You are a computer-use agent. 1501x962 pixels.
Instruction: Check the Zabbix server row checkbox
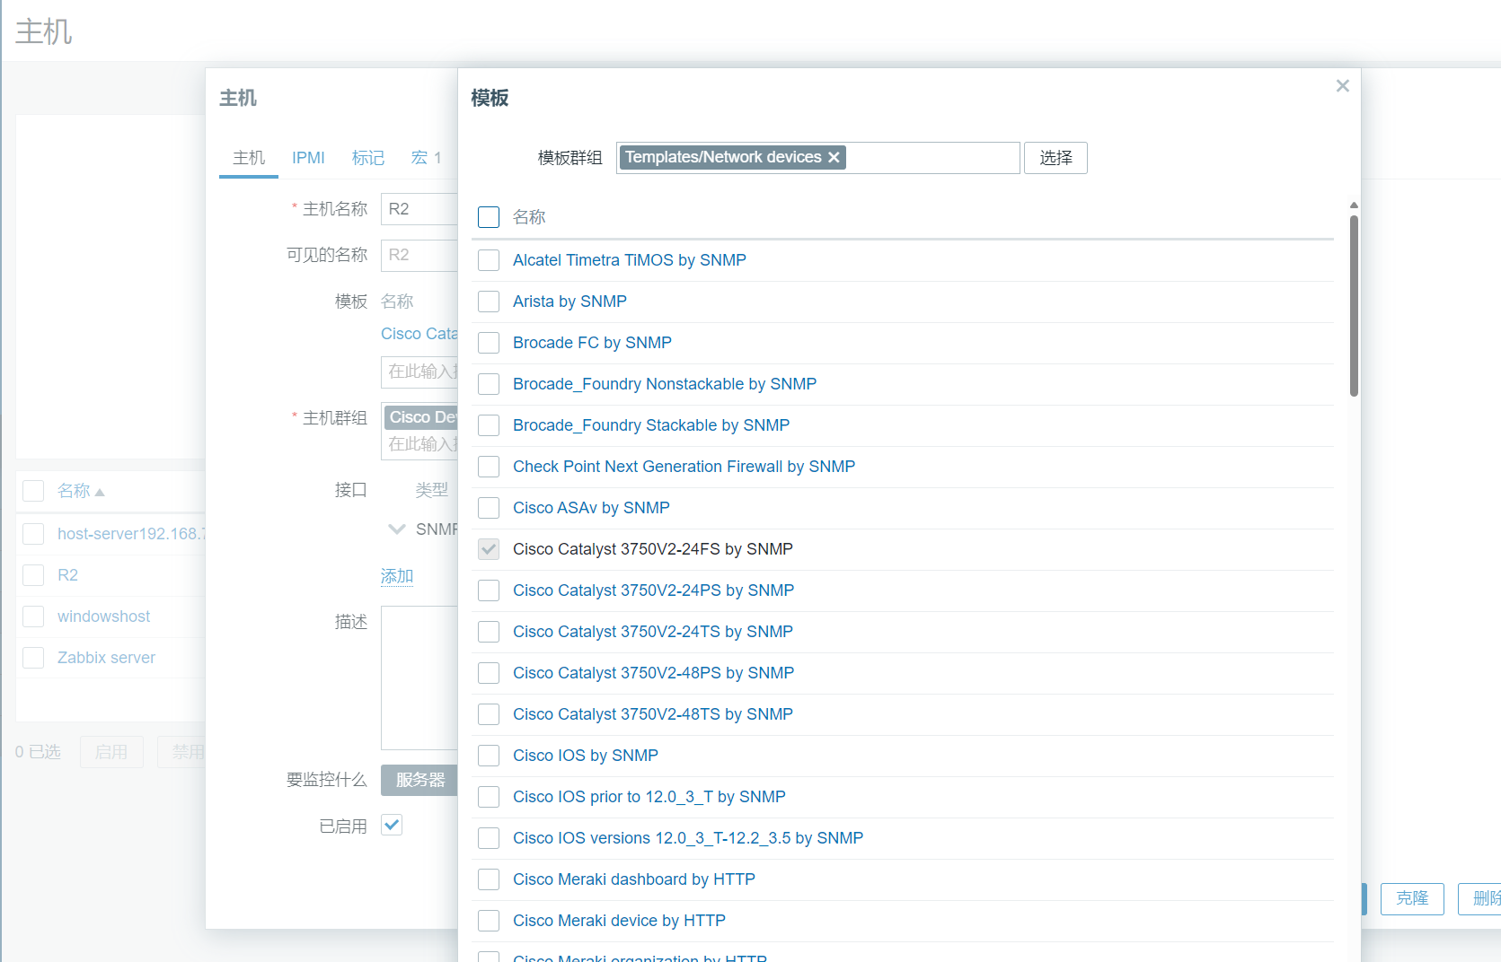pyautogui.click(x=33, y=658)
